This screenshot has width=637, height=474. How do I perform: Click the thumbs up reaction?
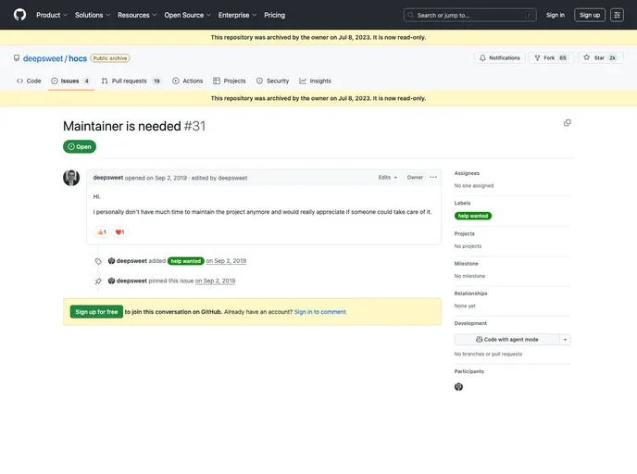[x=102, y=232]
